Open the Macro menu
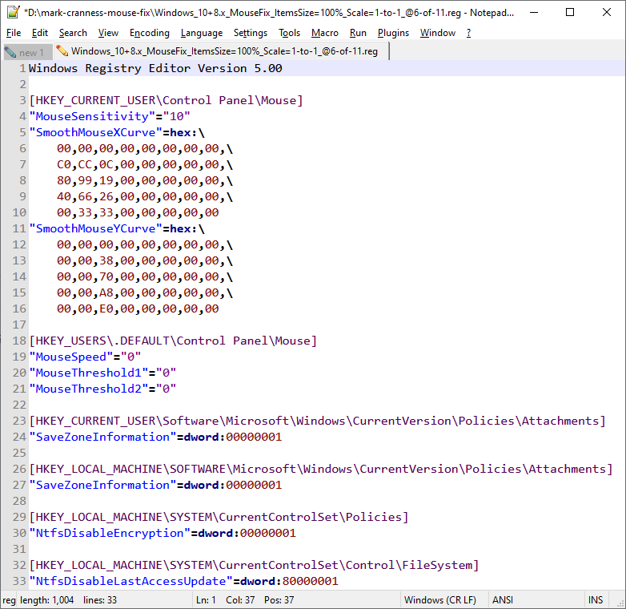The height and width of the screenshot is (609, 626). 325,33
